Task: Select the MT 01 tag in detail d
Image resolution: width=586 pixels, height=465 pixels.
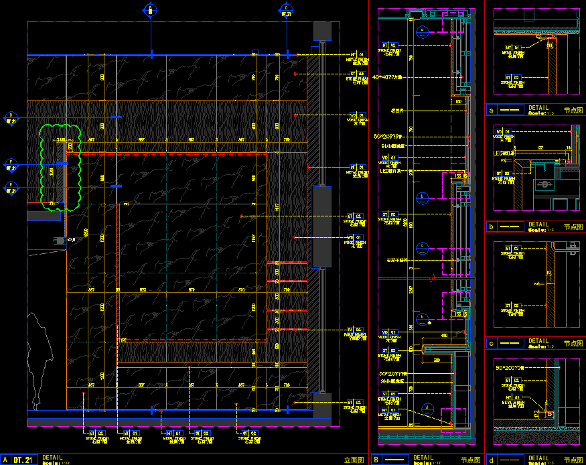Action: [x=513, y=397]
